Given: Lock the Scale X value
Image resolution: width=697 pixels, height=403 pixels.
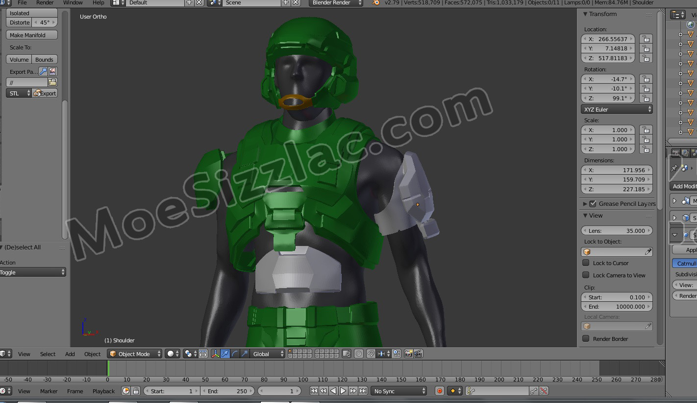Looking at the screenshot, I should coord(646,130).
